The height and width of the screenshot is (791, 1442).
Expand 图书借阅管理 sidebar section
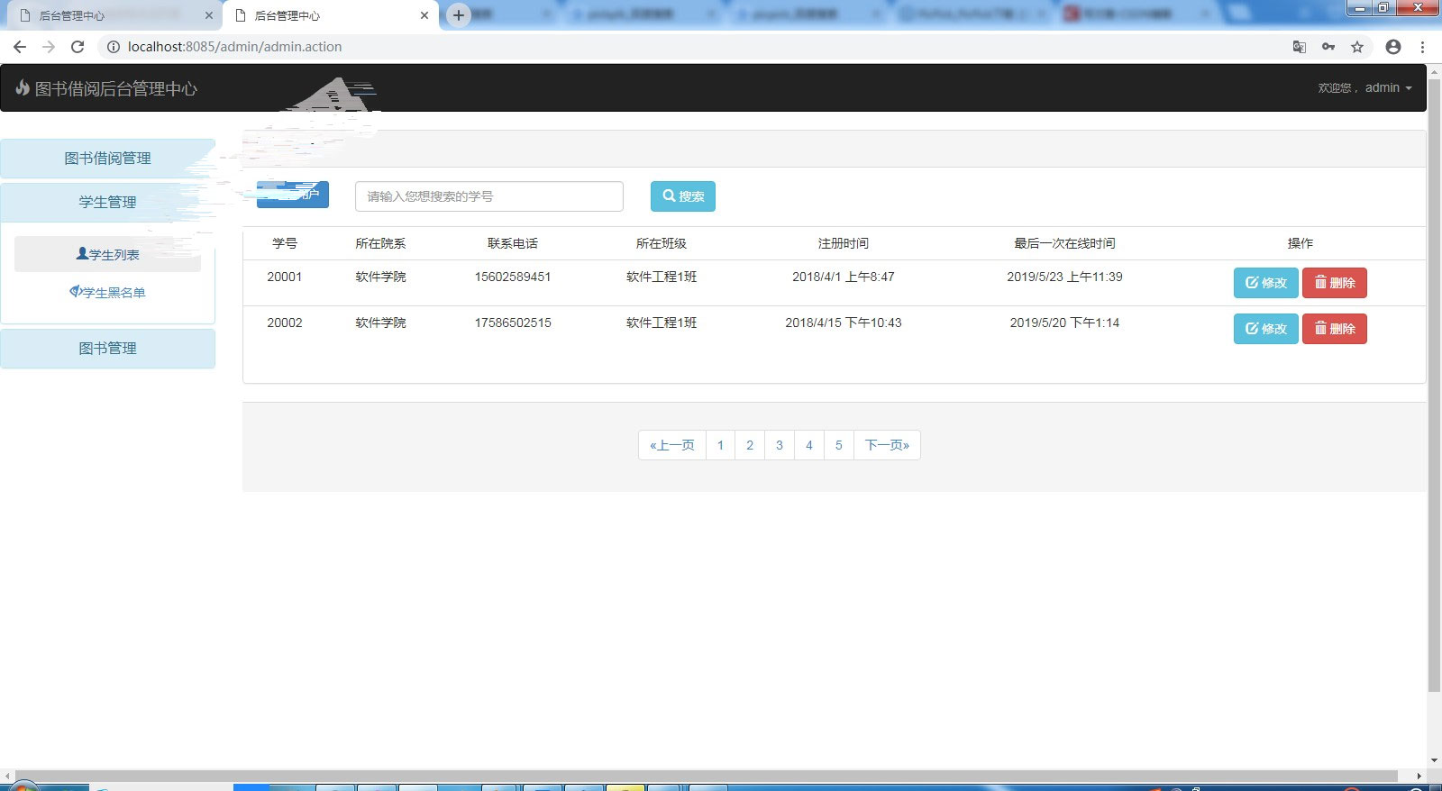[107, 159]
